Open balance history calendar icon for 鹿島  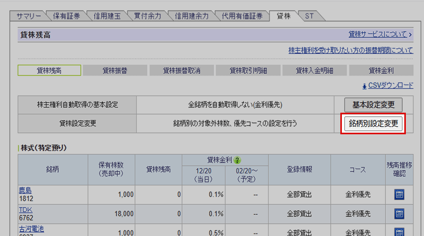pyautogui.click(x=399, y=195)
